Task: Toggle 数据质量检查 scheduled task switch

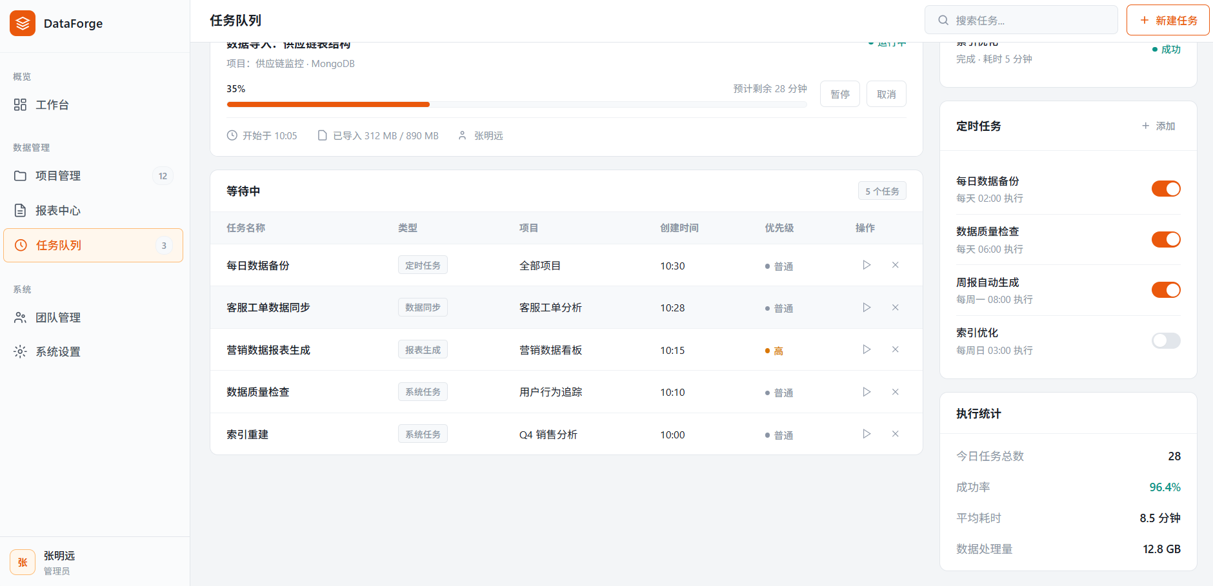Action: click(x=1166, y=240)
